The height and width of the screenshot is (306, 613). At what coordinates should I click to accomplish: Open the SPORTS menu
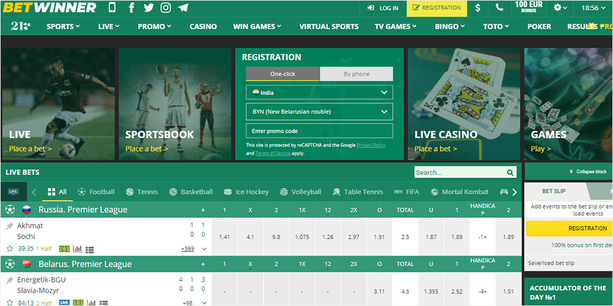[x=63, y=26]
